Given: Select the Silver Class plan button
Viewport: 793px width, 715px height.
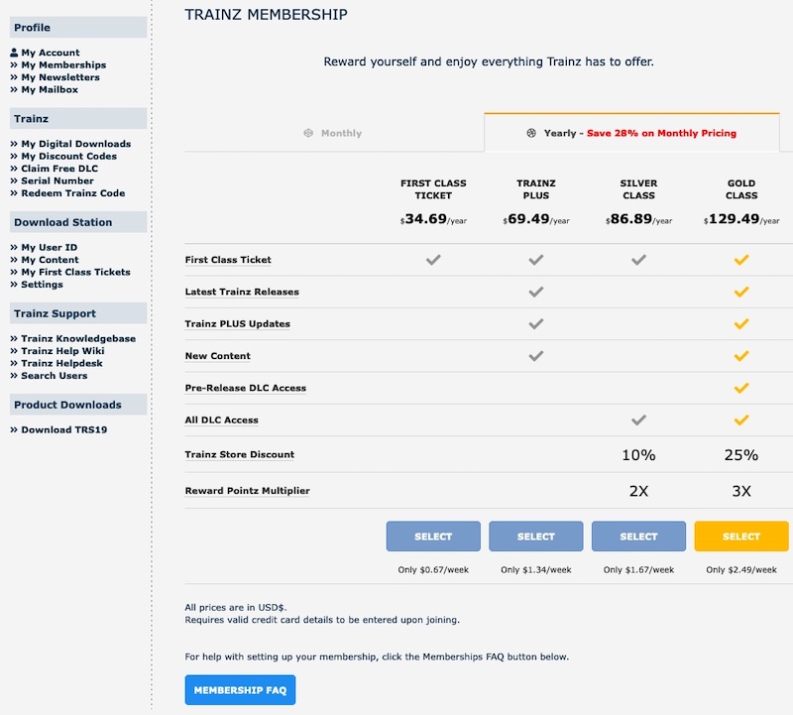Looking at the screenshot, I should (x=638, y=536).
